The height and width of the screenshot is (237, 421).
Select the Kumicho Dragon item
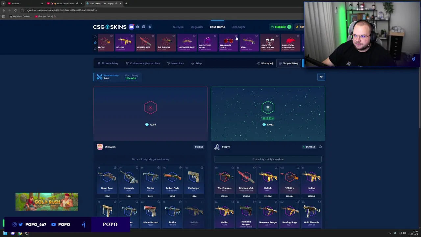pos(246,215)
